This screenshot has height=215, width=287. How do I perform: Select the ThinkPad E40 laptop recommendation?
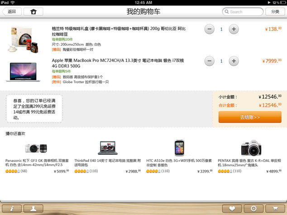[108, 148]
